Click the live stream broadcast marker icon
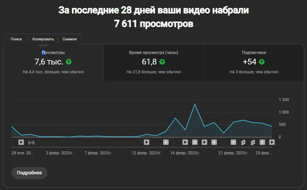The image size is (307, 190). (31, 143)
